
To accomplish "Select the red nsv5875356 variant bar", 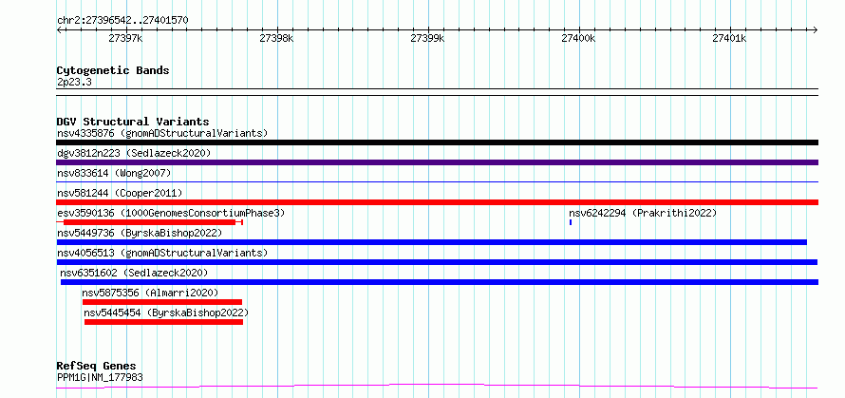I will [x=162, y=302].
